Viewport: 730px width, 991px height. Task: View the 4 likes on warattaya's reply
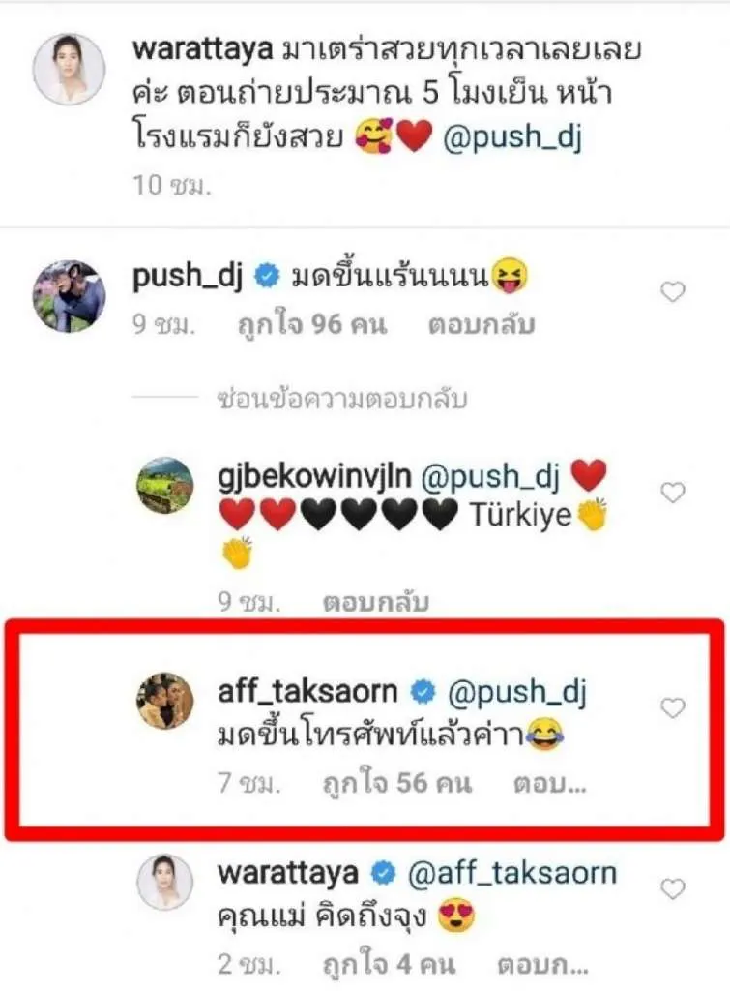(x=389, y=965)
